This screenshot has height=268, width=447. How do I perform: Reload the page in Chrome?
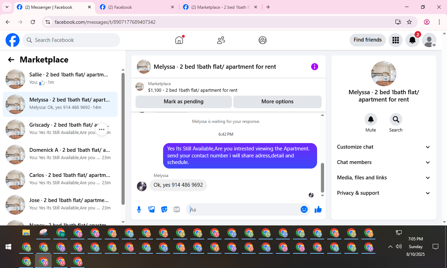coord(33,22)
